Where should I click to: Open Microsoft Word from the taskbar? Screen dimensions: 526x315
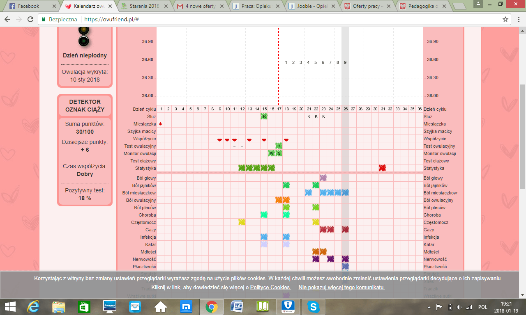point(237,307)
